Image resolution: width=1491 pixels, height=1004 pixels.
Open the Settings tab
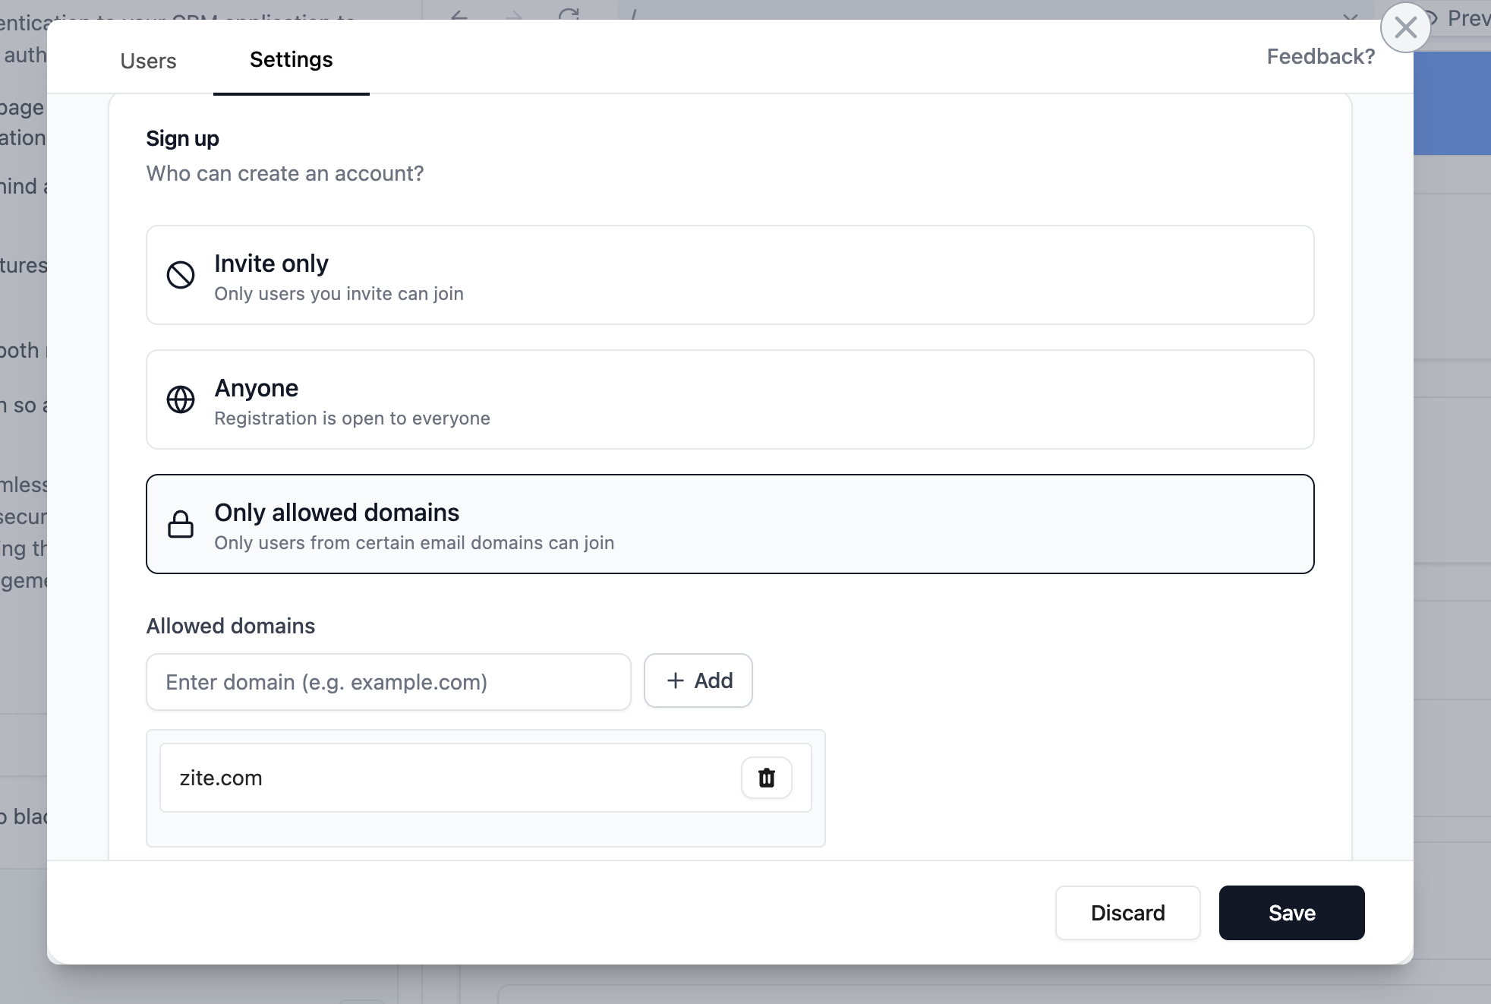coord(292,59)
